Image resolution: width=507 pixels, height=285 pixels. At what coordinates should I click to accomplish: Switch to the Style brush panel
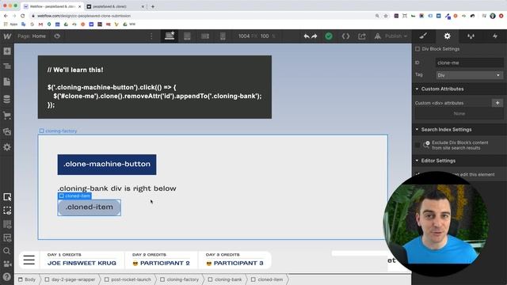tap(423, 36)
